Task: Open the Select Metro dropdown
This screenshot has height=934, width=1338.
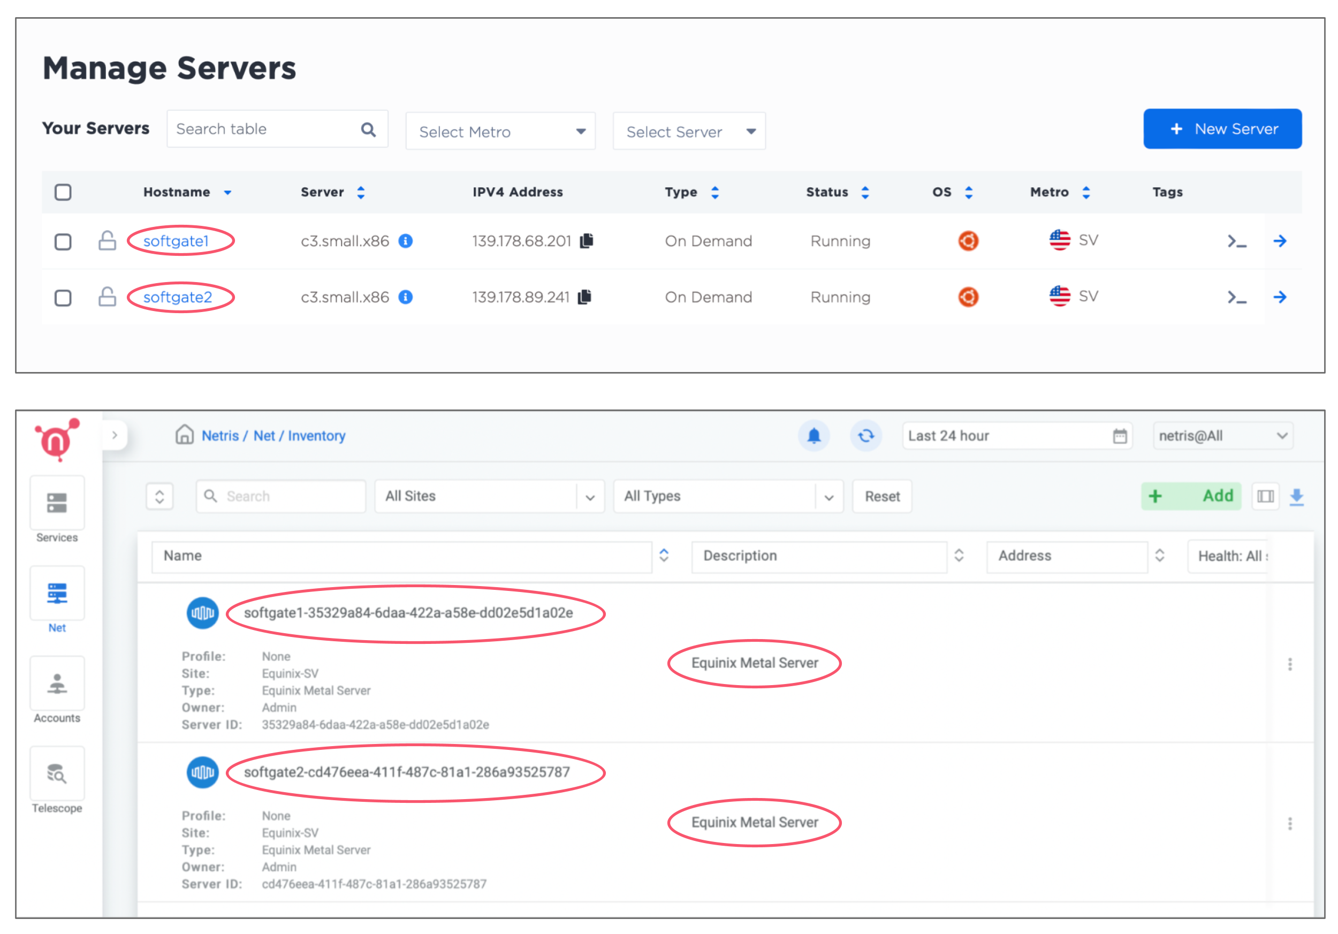Action: point(500,132)
